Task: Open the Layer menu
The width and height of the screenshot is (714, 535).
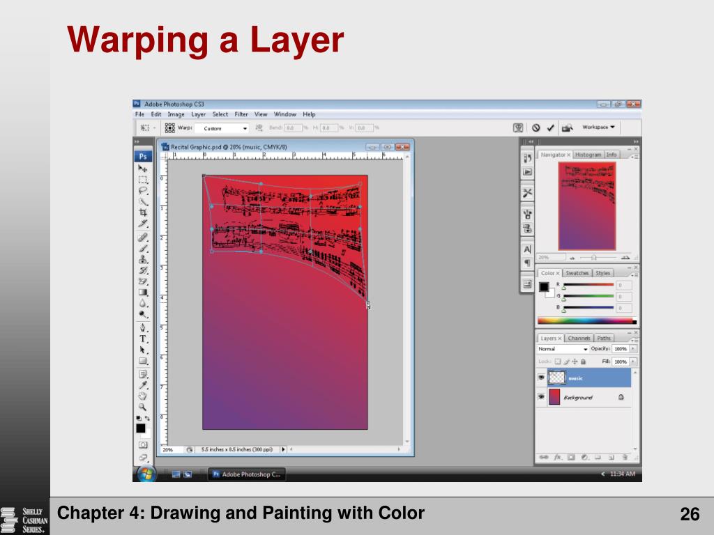Action: click(198, 115)
